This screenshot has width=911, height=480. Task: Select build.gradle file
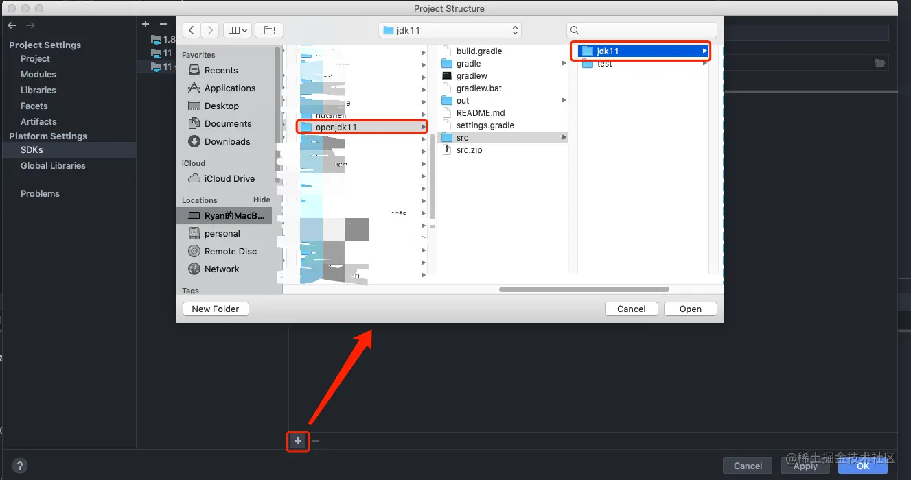(x=478, y=51)
